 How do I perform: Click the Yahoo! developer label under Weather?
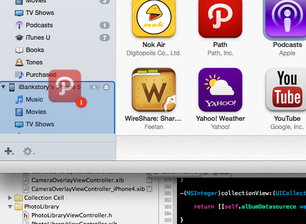tap(220, 127)
